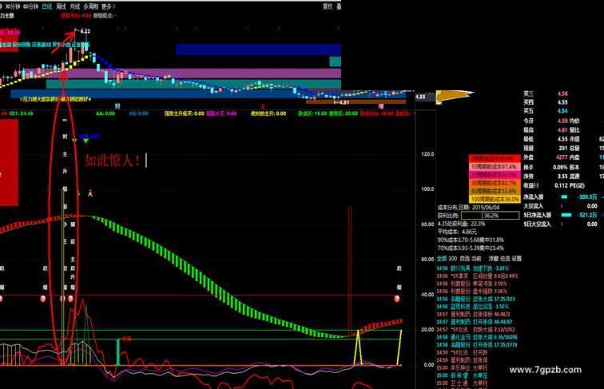Open 设置 settings for the alert list
The width and height of the screenshot is (604, 389).
(517, 259)
